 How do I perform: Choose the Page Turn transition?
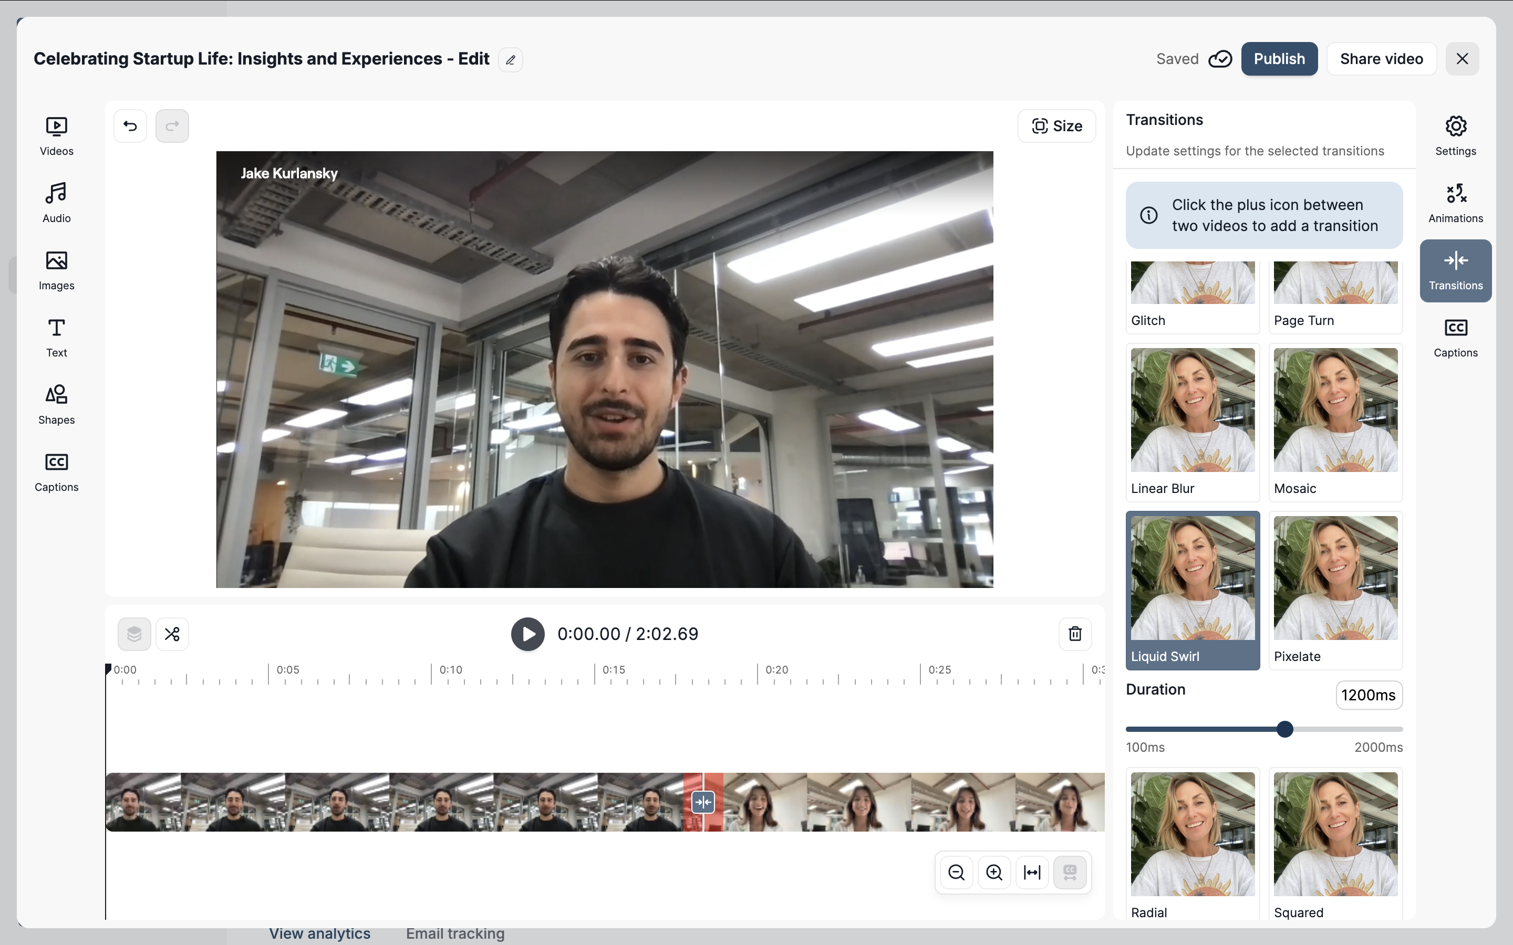(x=1335, y=297)
